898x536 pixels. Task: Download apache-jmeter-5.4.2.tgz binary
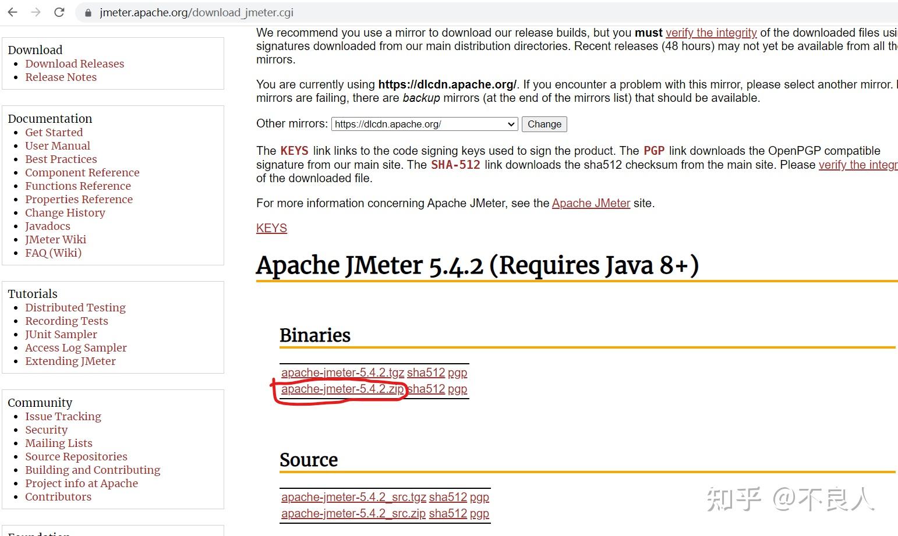click(x=342, y=373)
